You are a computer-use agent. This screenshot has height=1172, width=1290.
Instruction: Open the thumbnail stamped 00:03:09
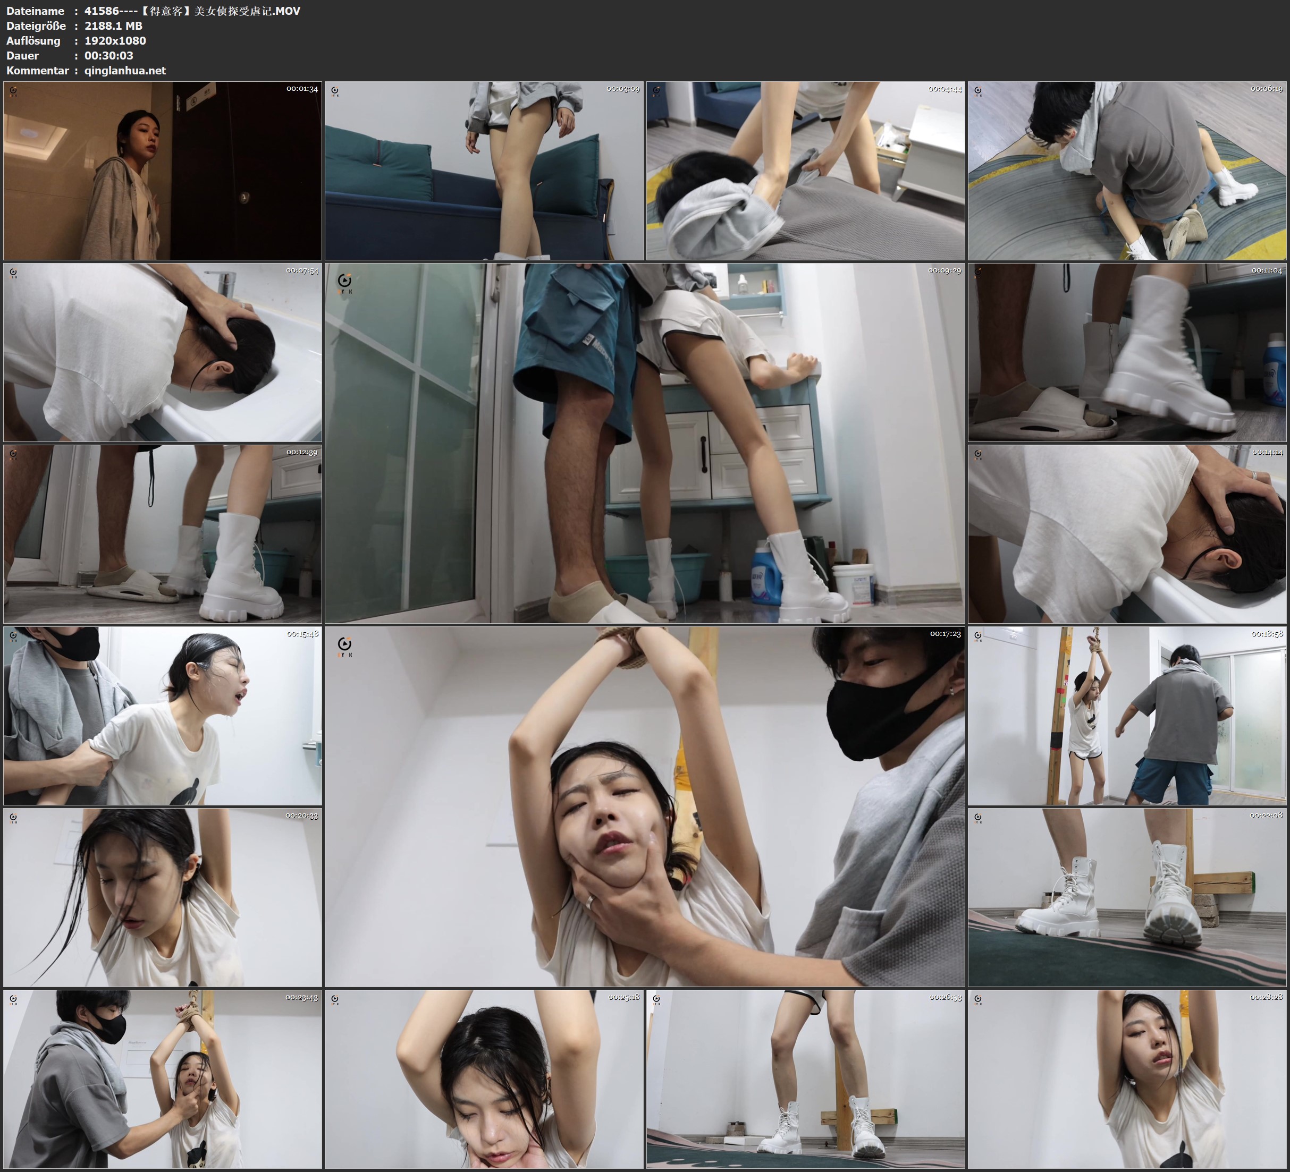[484, 170]
